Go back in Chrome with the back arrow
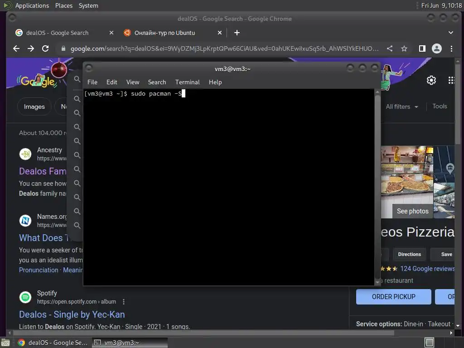 (16, 48)
